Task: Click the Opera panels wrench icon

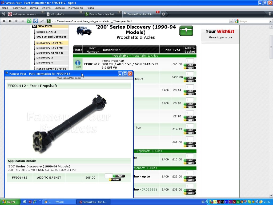Action: pyautogui.click(x=3, y=14)
